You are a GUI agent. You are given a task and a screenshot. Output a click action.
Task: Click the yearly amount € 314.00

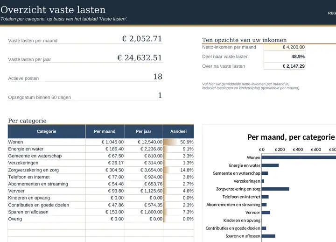point(143,163)
